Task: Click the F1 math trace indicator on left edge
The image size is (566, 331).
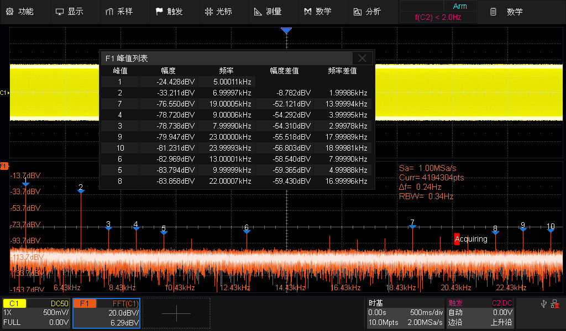Action: (x=4, y=166)
